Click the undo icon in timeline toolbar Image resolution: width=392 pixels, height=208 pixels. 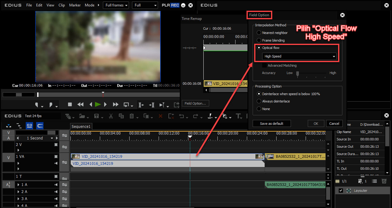click(181, 116)
